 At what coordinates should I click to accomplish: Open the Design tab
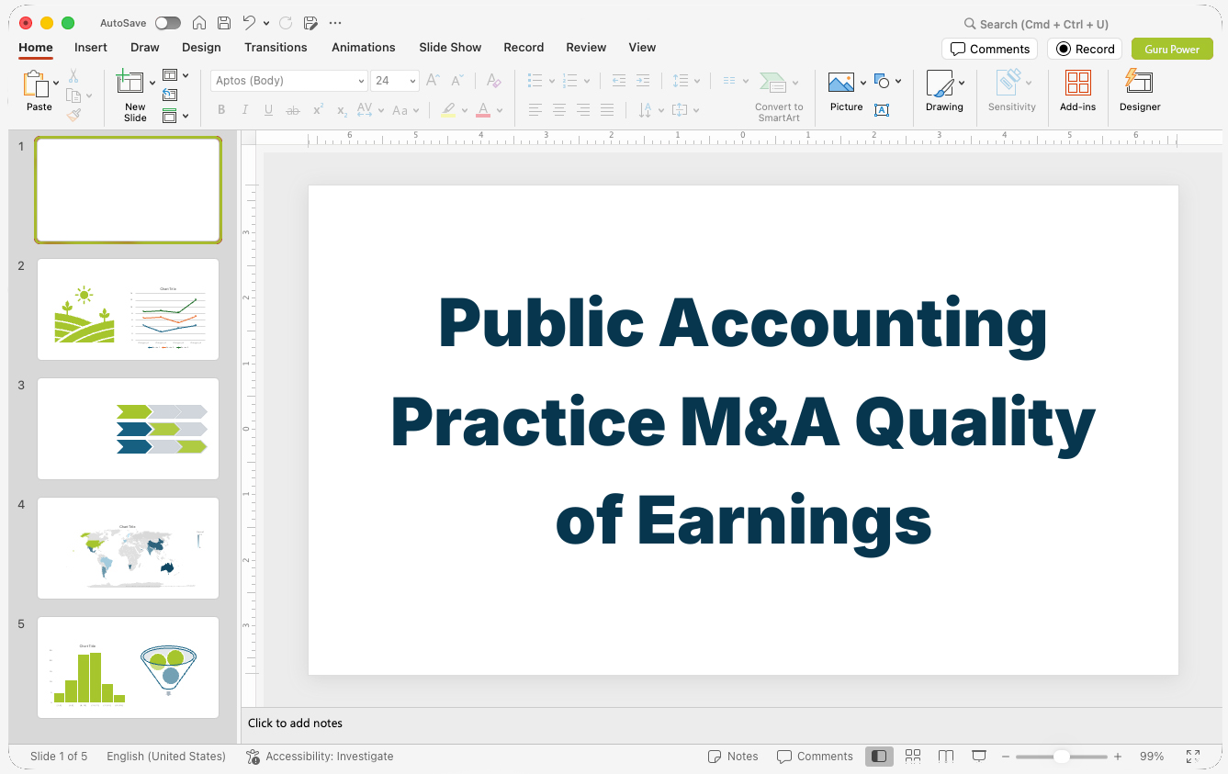click(x=201, y=47)
